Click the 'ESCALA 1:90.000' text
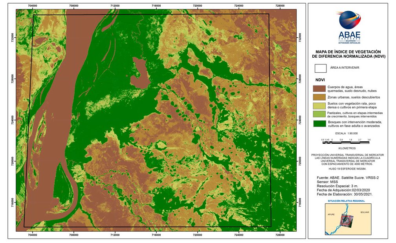 pyautogui.click(x=346, y=133)
